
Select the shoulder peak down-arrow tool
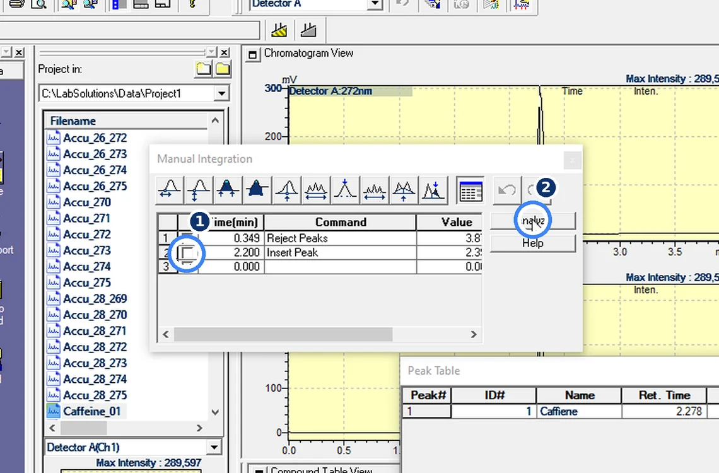click(433, 190)
